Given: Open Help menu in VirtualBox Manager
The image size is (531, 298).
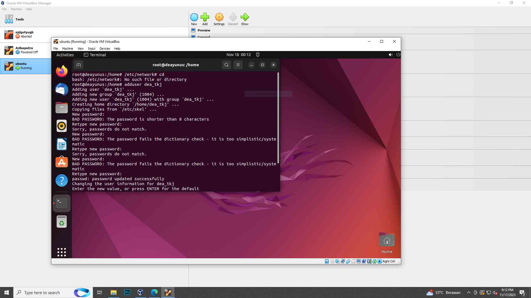Looking at the screenshot, I should point(29,9).
